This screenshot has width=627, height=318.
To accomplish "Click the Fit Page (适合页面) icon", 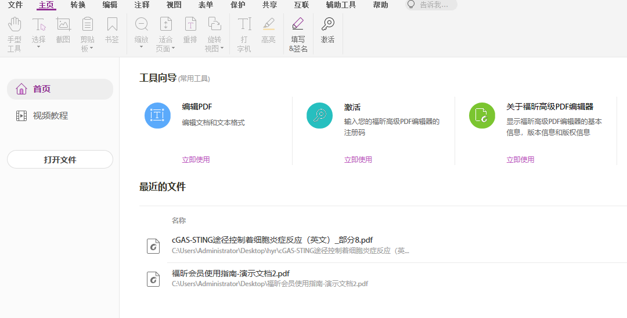I will point(165,24).
